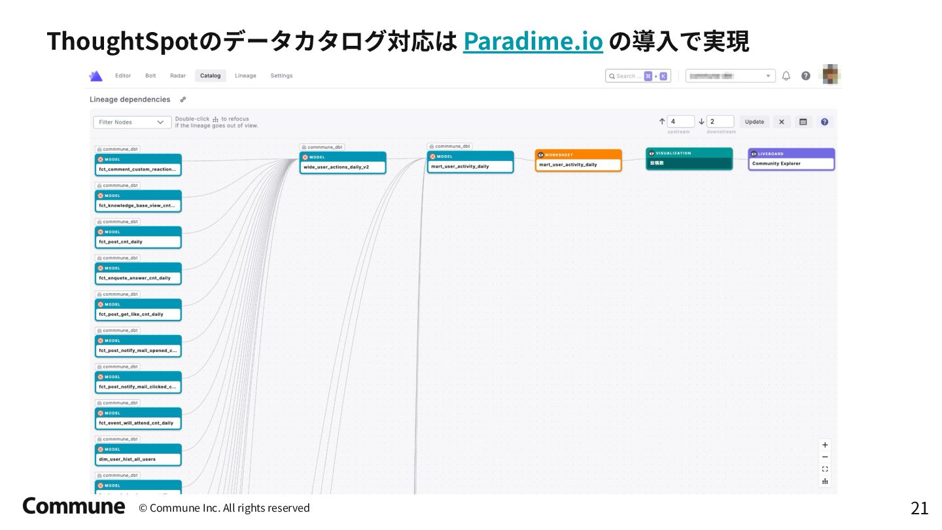Image resolution: width=942 pixels, height=530 pixels.
Task: Select the fct_post_notify_mail_clicked model node
Action: (x=138, y=382)
